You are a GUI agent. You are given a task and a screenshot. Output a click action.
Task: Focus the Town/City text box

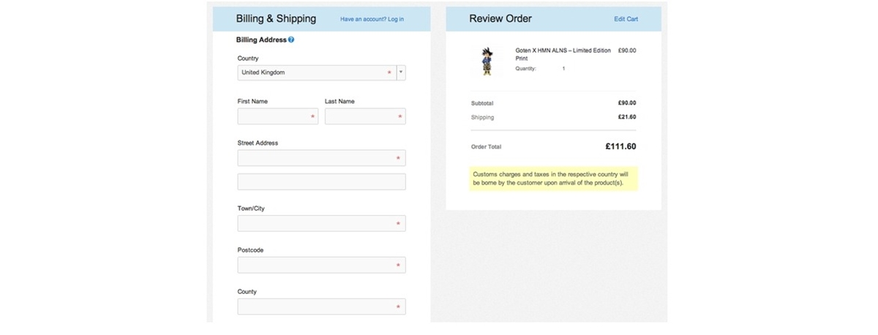pos(320,224)
